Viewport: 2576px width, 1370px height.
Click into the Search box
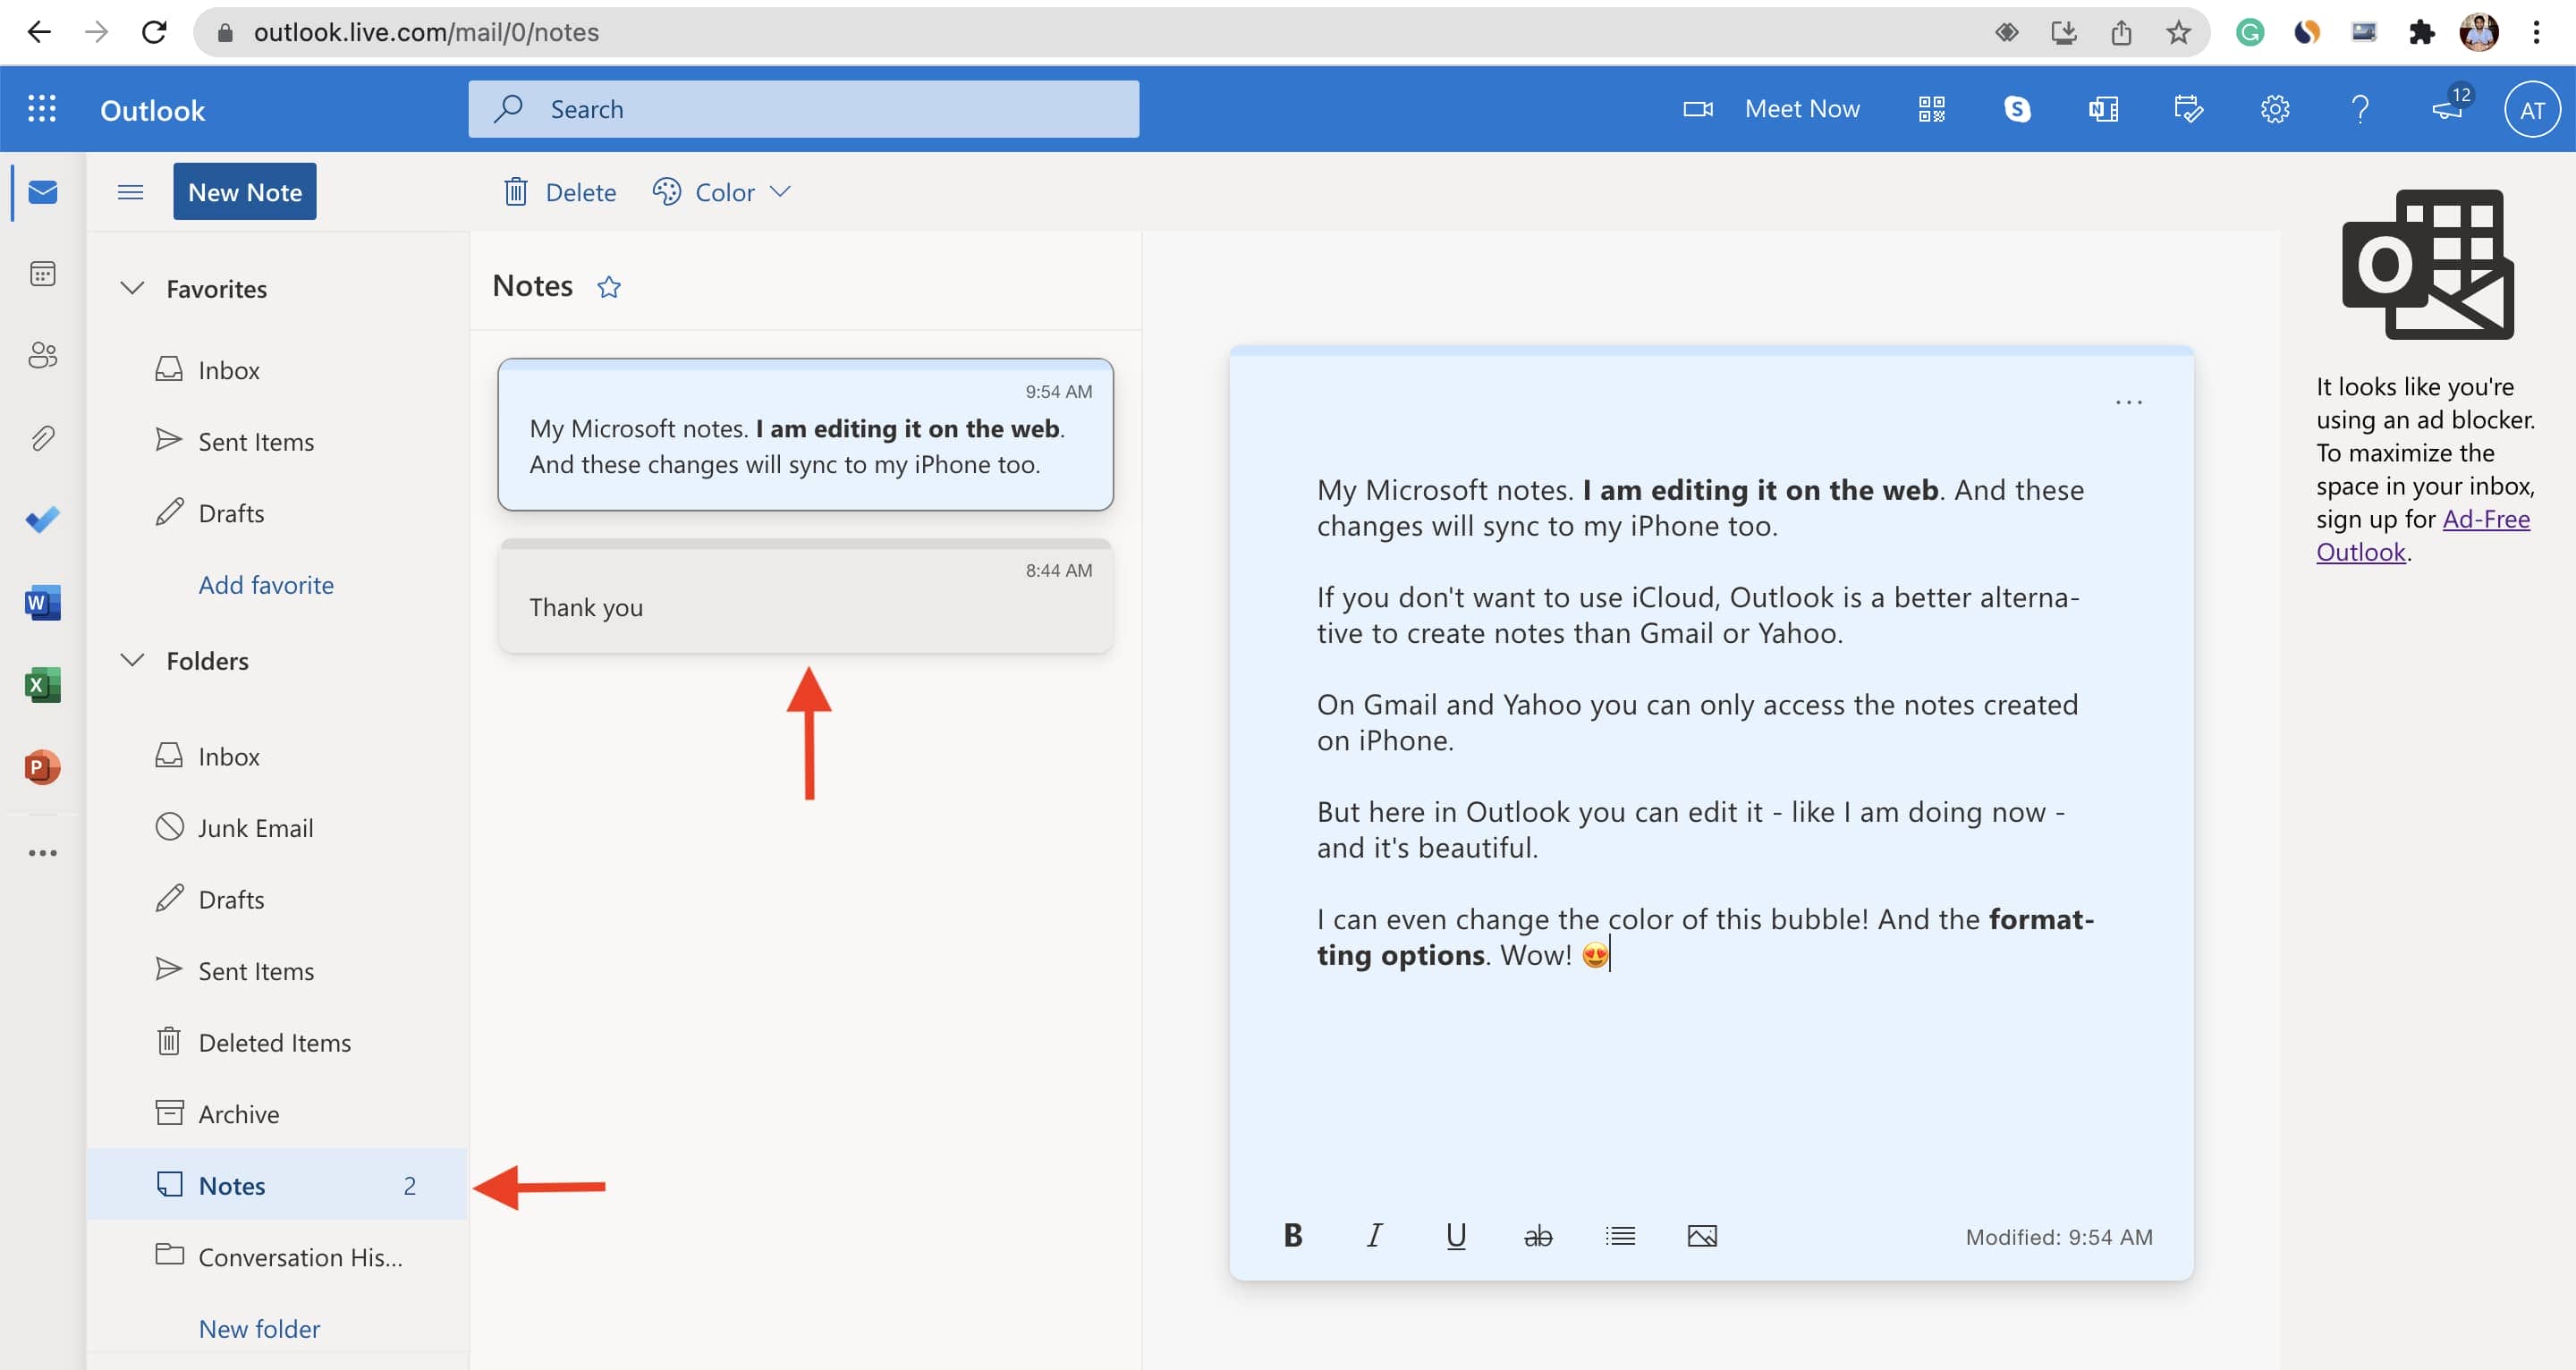[x=803, y=109]
